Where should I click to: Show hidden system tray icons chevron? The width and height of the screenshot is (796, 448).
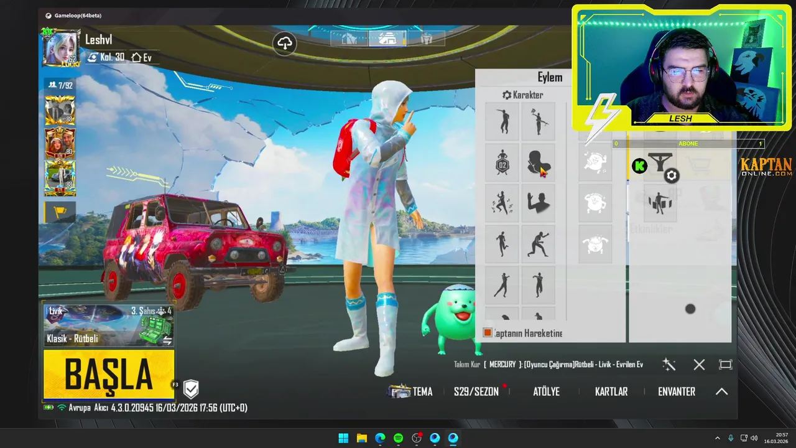pos(717,438)
